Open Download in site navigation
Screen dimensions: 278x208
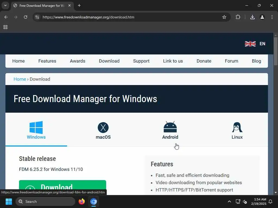[109, 61]
